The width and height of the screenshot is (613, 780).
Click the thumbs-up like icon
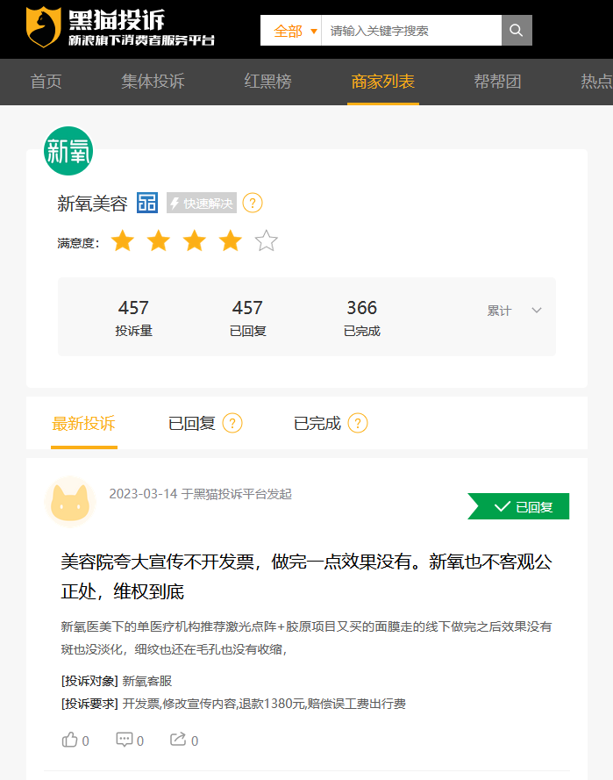point(69,740)
